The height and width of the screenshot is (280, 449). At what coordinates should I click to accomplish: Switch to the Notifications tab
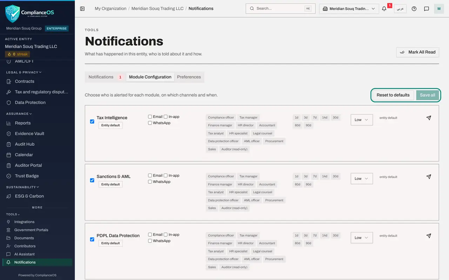[105, 77]
